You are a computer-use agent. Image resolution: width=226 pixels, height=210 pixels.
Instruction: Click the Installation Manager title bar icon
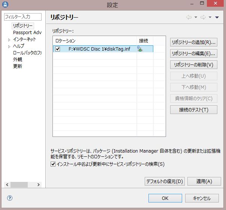coord(5,4)
